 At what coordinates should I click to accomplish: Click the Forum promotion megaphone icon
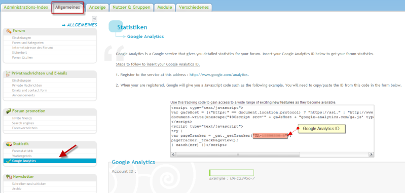[9, 111]
